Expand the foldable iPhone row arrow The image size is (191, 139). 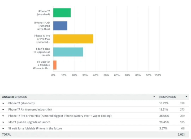click(3, 129)
